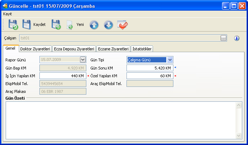Click inside the Gün Özeti text area
Image resolution: width=248 pixels, height=145 pixels.
point(121,120)
